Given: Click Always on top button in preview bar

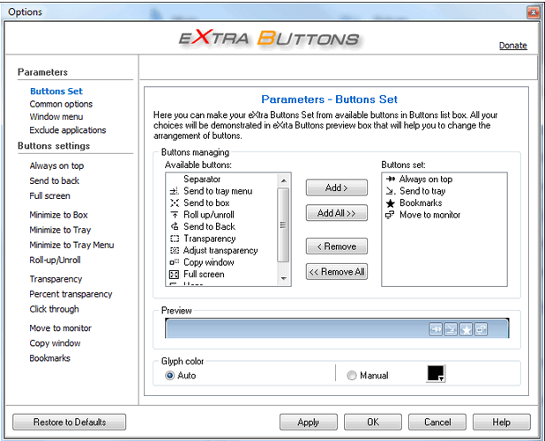Looking at the screenshot, I should (436, 329).
